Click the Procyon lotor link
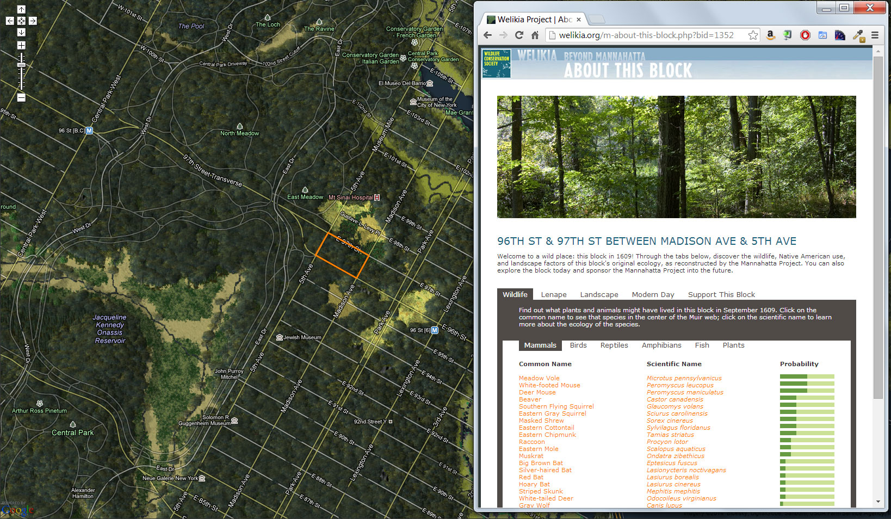The image size is (891, 519). pos(667,442)
